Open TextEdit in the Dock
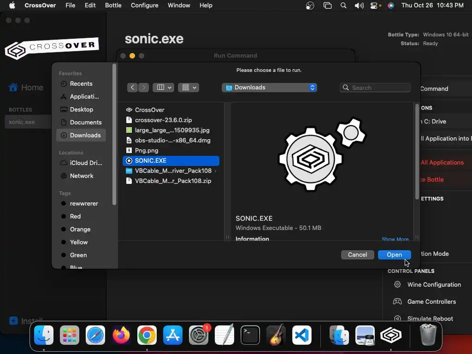Viewport: 472px width, 354px height. [x=224, y=335]
